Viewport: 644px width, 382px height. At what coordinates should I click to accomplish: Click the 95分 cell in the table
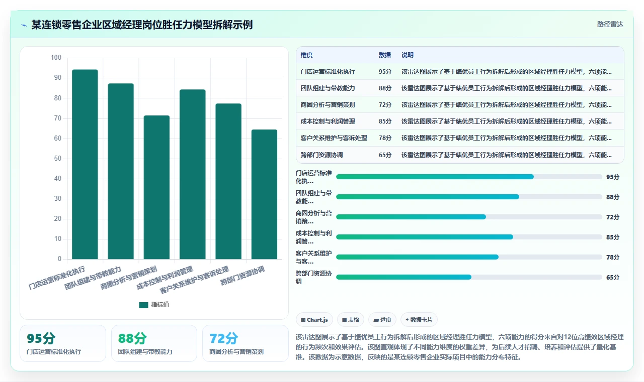click(385, 72)
